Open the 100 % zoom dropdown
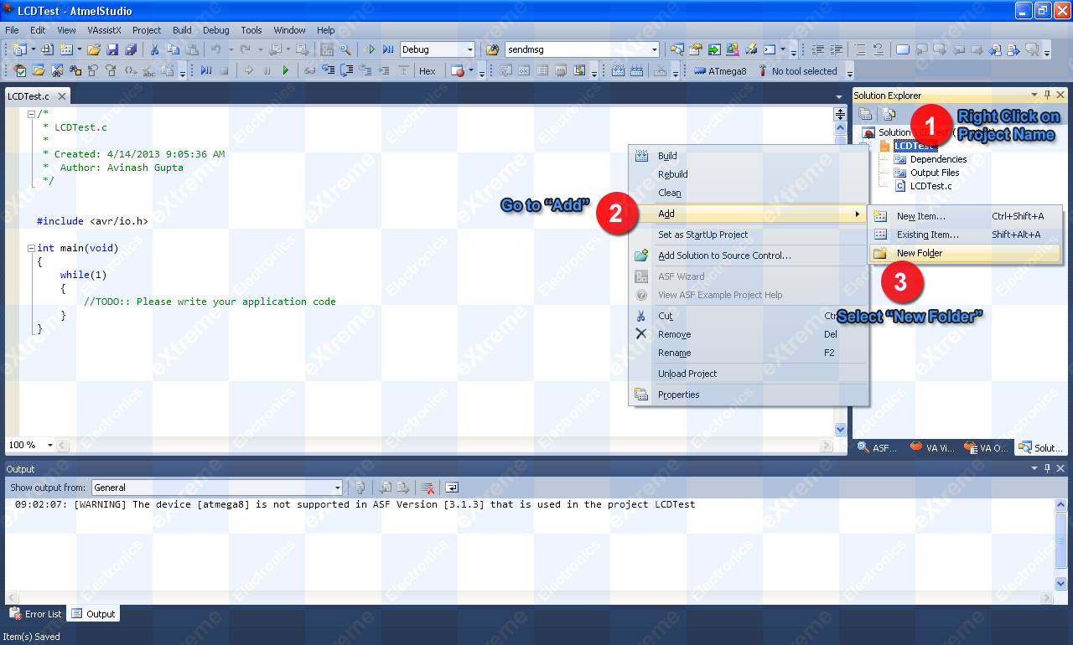1073x645 pixels. click(50, 446)
